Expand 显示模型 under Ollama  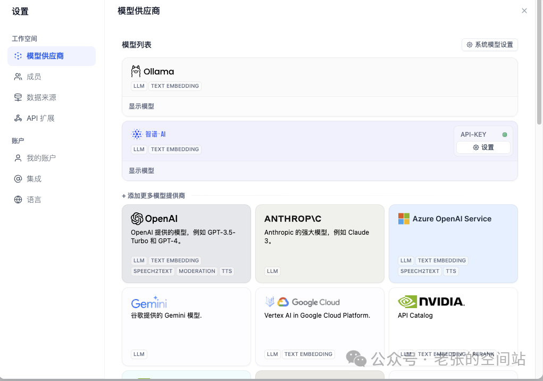(141, 106)
